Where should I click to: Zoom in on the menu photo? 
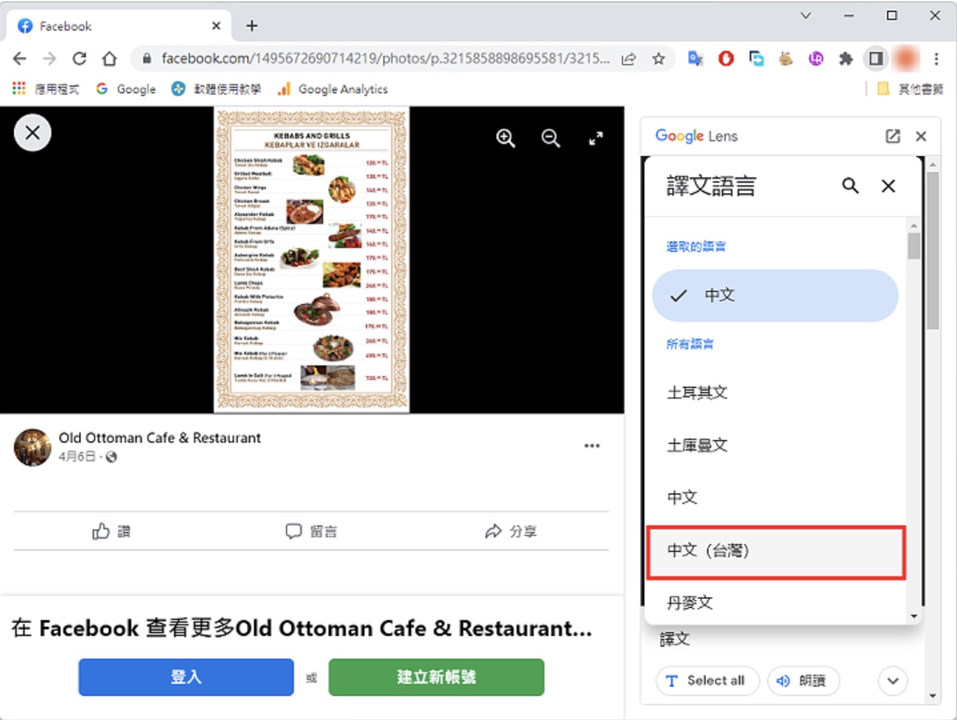pos(506,138)
